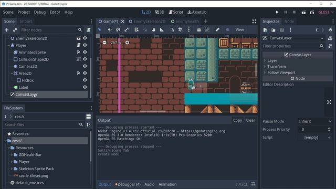Toggle Camera2D visibility eye
This screenshot has height=189, width=336.
click(x=85, y=66)
